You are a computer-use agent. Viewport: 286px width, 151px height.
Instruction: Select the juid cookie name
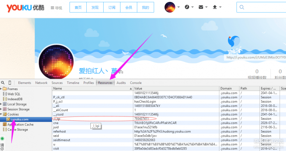coord(56,127)
